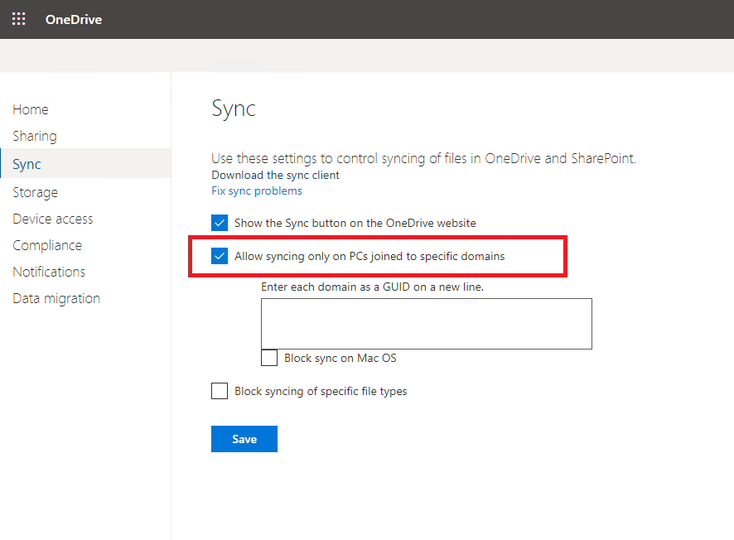
Task: Open the Sharing settings page
Action: click(x=35, y=136)
